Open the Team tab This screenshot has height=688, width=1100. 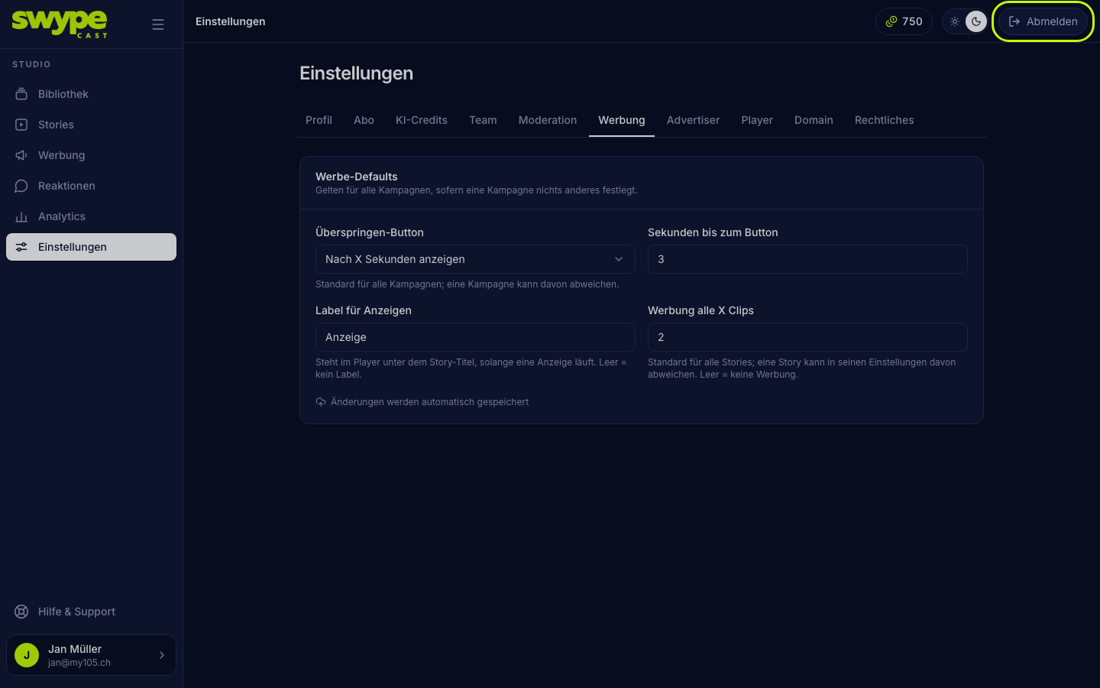pos(483,120)
